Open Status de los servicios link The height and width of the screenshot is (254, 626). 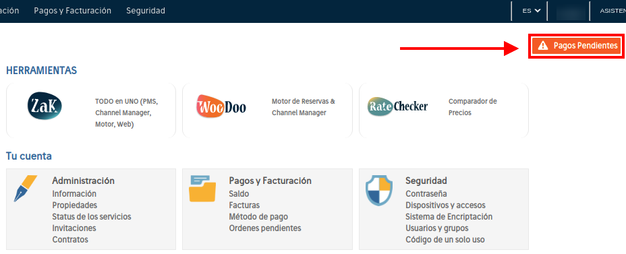pos(92,216)
